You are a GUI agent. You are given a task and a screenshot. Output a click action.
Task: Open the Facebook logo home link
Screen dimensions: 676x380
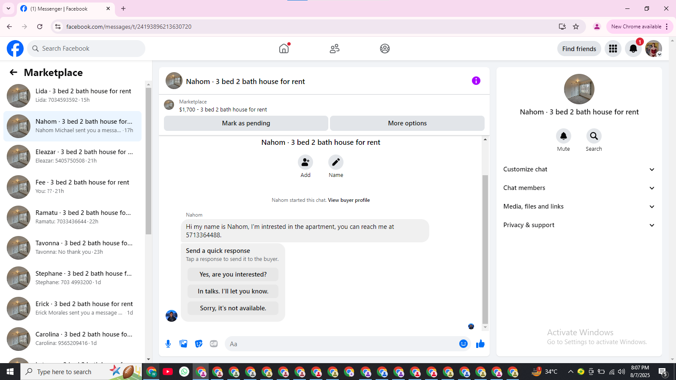pos(15,49)
